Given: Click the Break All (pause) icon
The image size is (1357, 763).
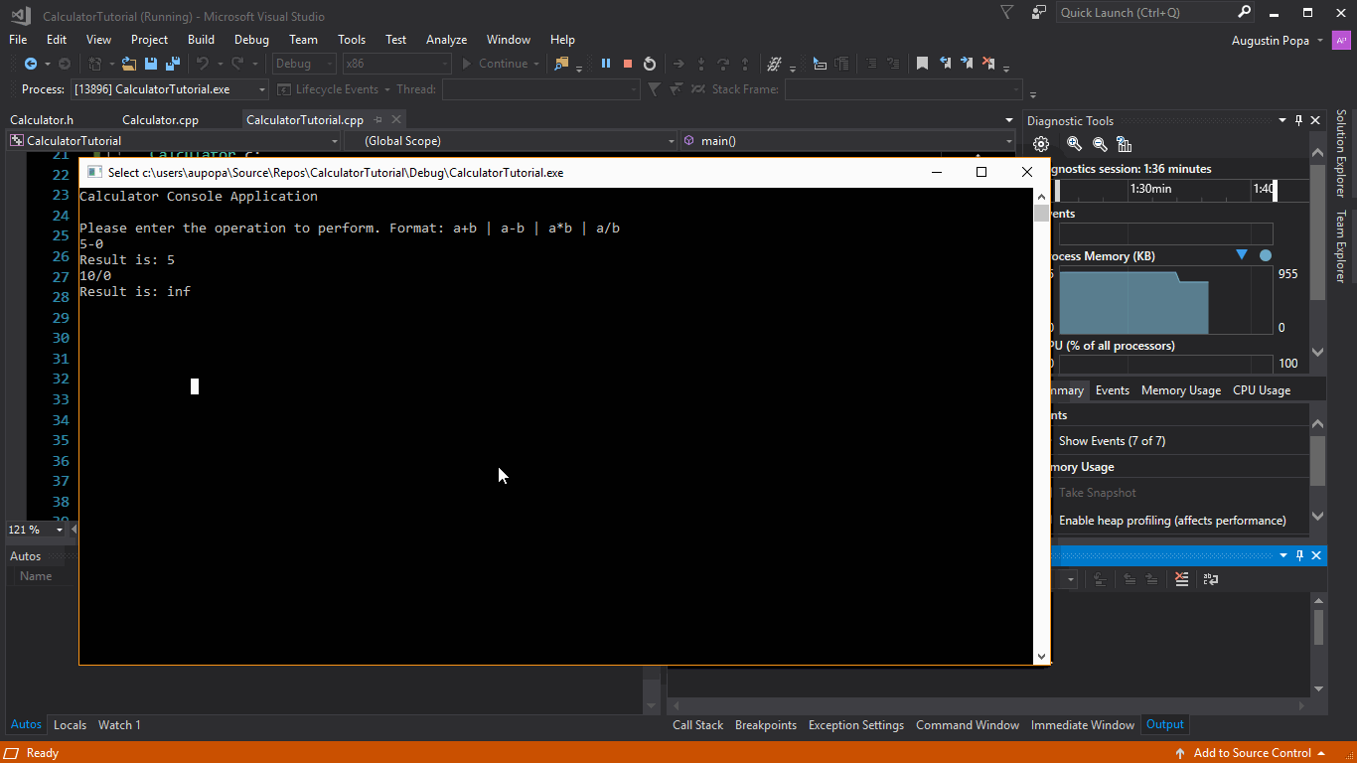Looking at the screenshot, I should point(606,63).
